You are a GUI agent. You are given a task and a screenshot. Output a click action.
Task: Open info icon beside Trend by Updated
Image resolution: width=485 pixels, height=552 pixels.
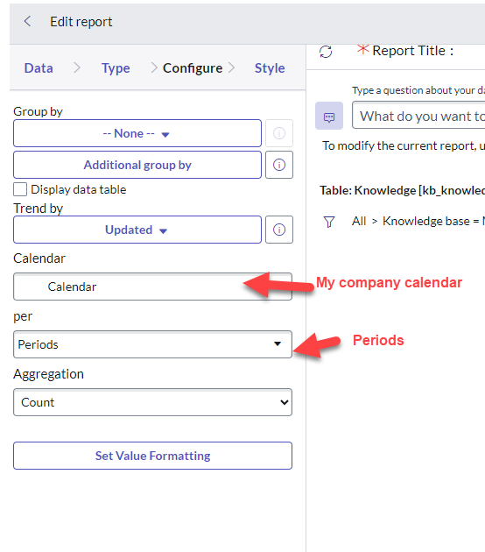click(279, 230)
